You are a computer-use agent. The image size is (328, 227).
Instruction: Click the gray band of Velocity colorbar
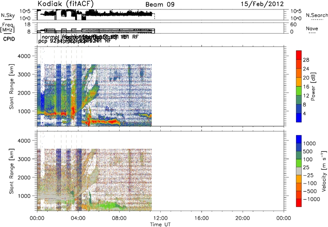point(299,171)
